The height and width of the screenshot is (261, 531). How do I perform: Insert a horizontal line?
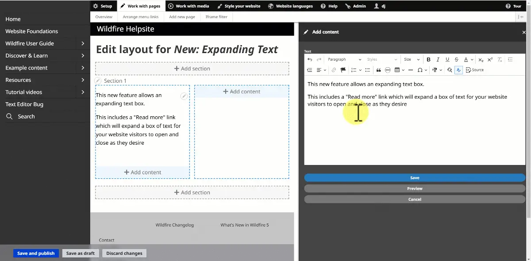(x=410, y=70)
